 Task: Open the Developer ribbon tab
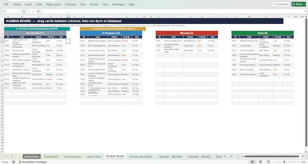pyautogui.click(x=119, y=4)
